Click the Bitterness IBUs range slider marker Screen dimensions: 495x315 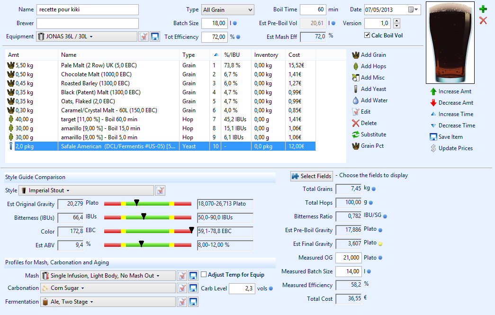[144, 217]
